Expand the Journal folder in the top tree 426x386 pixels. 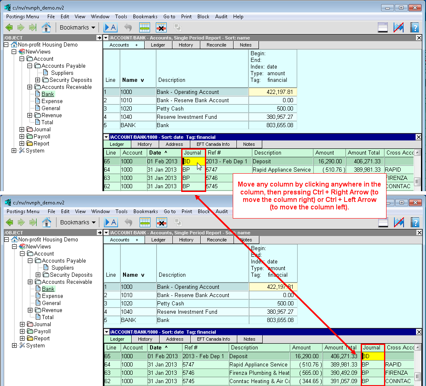(x=22, y=130)
